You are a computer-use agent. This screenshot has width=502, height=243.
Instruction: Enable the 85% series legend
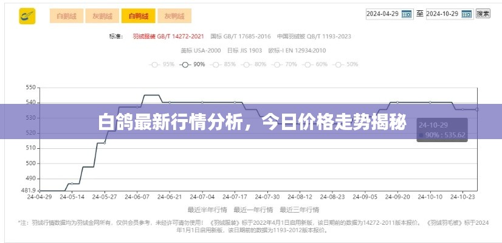pyautogui.click(x=224, y=64)
